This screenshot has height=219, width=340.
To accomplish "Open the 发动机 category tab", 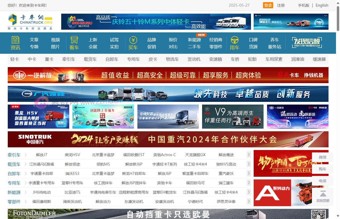I will tap(194, 59).
